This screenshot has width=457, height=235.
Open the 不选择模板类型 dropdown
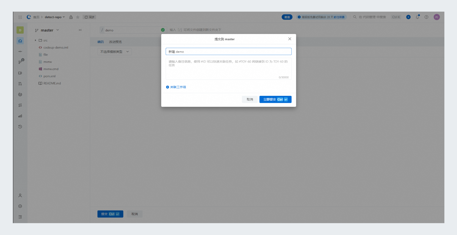(115, 52)
